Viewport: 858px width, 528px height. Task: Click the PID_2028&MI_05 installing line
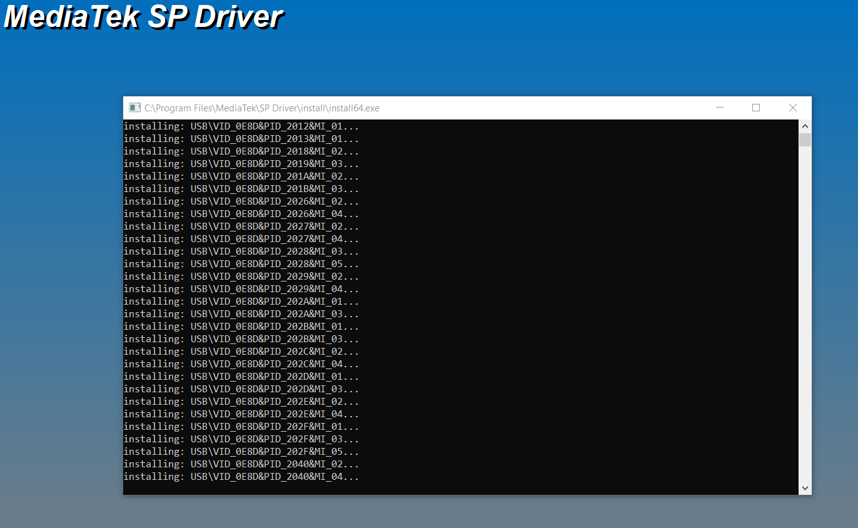(241, 264)
